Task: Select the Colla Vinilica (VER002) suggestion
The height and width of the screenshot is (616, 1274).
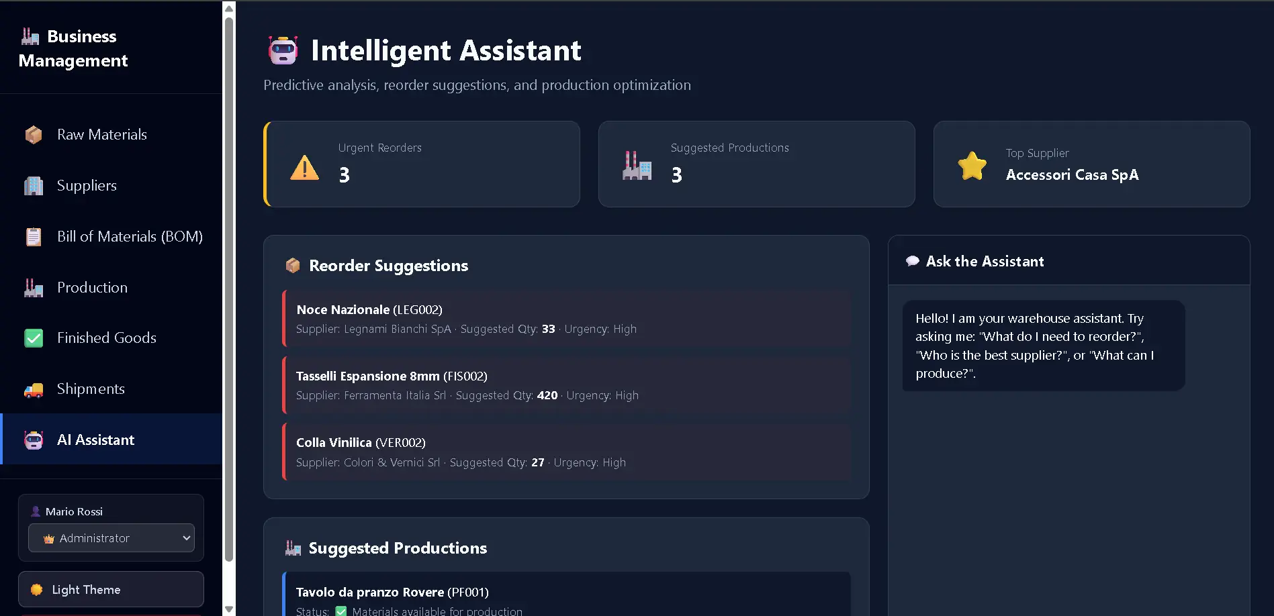Action: pos(566,452)
